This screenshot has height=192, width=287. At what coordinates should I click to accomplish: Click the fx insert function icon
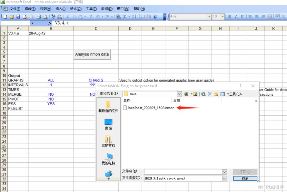click(50, 23)
